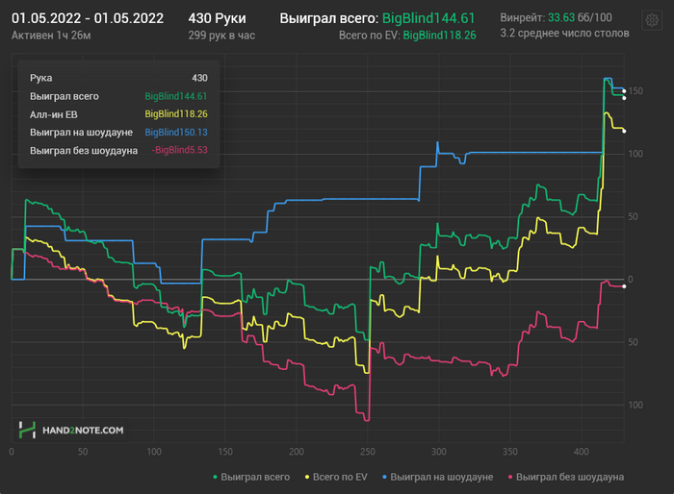Click '3.2 среднее число столов' text
This screenshot has width=674, height=494.
click(564, 33)
